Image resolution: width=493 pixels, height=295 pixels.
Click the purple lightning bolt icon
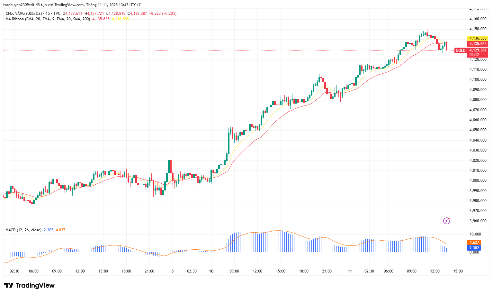coord(446,221)
